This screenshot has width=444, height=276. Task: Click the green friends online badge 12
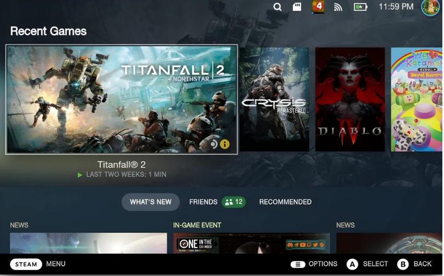pyautogui.click(x=234, y=202)
